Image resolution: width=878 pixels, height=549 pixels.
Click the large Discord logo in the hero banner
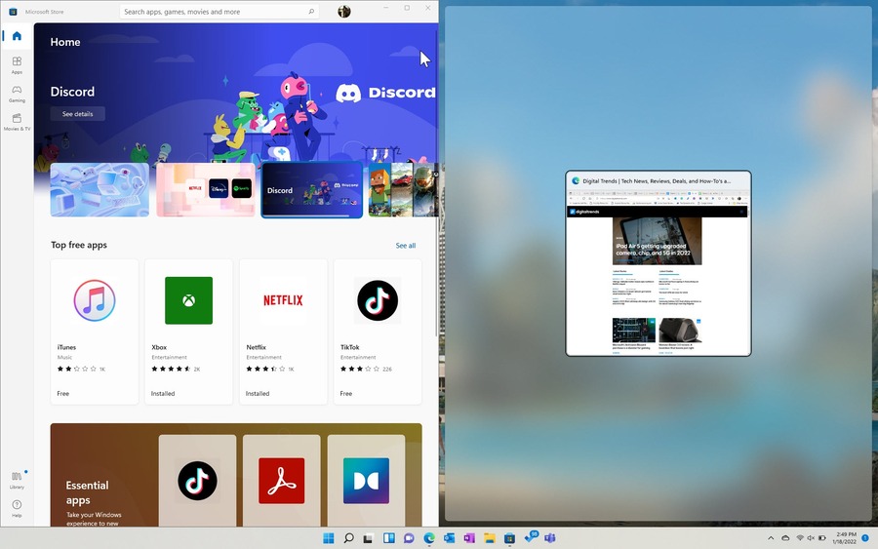385,93
